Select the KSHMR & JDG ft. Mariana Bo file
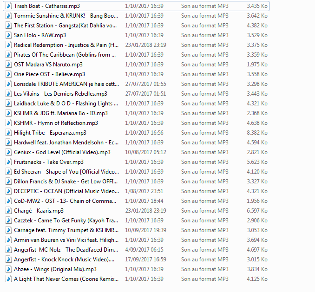The width and height of the screenshot is (315, 292). click(60, 113)
